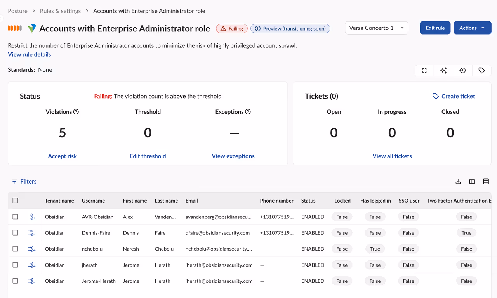Image resolution: width=497 pixels, height=298 pixels.
Task: Click Violations help question icon
Action: (x=76, y=112)
